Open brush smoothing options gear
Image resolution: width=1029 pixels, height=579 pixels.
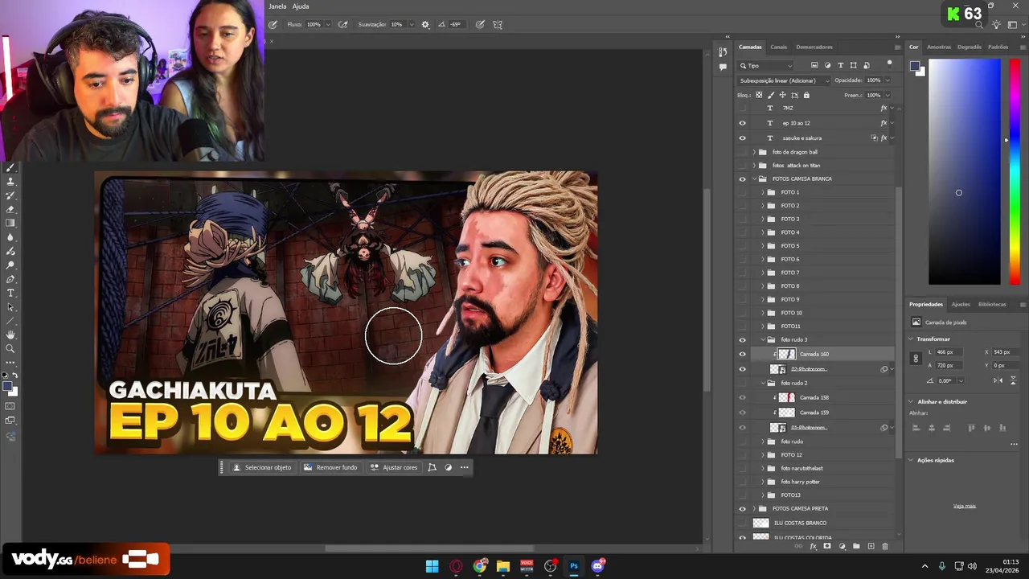tap(425, 25)
